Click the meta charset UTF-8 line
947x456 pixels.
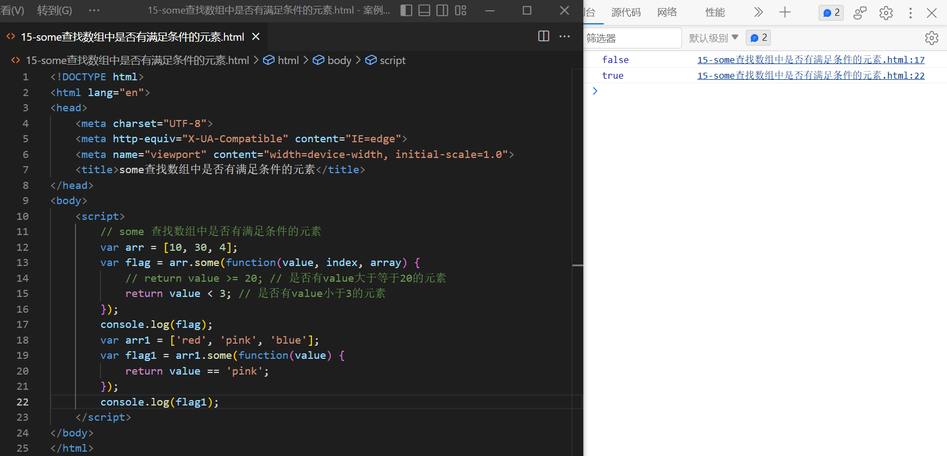(x=144, y=124)
